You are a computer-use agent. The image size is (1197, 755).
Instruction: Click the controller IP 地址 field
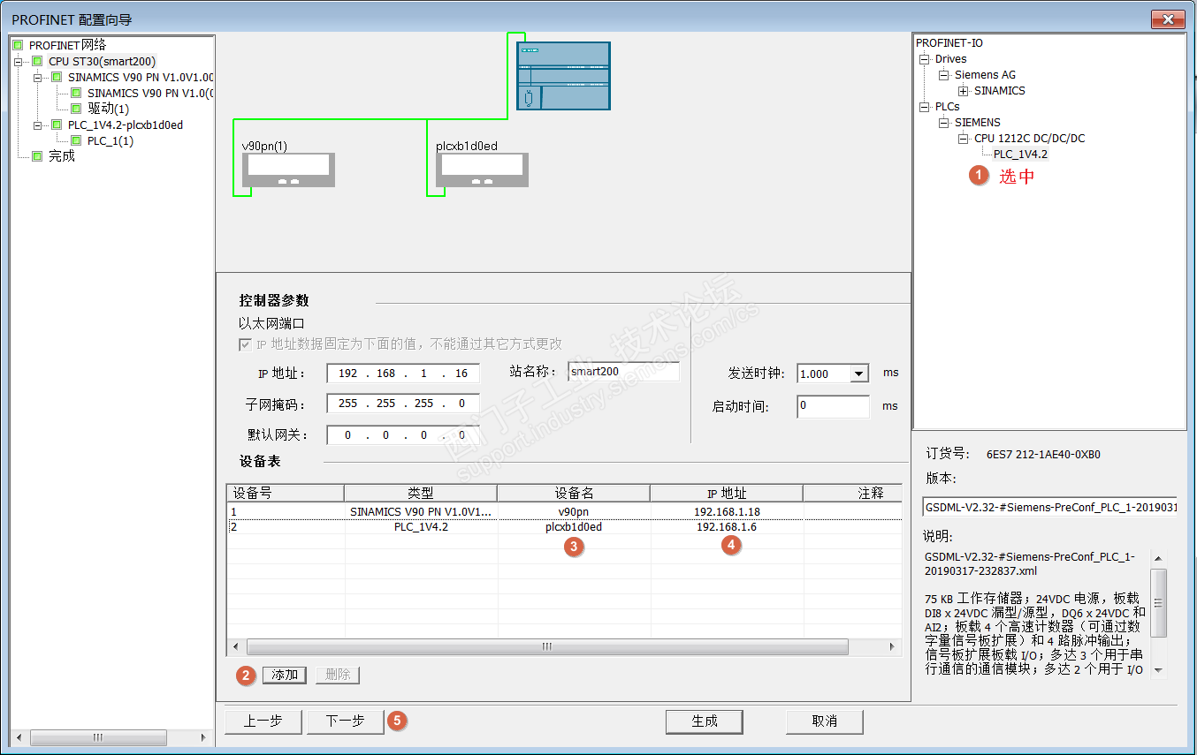tap(403, 374)
